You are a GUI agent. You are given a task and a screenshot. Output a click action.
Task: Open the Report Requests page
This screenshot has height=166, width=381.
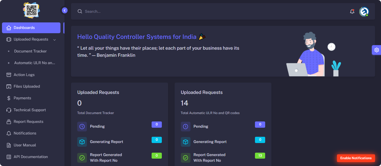28,122
